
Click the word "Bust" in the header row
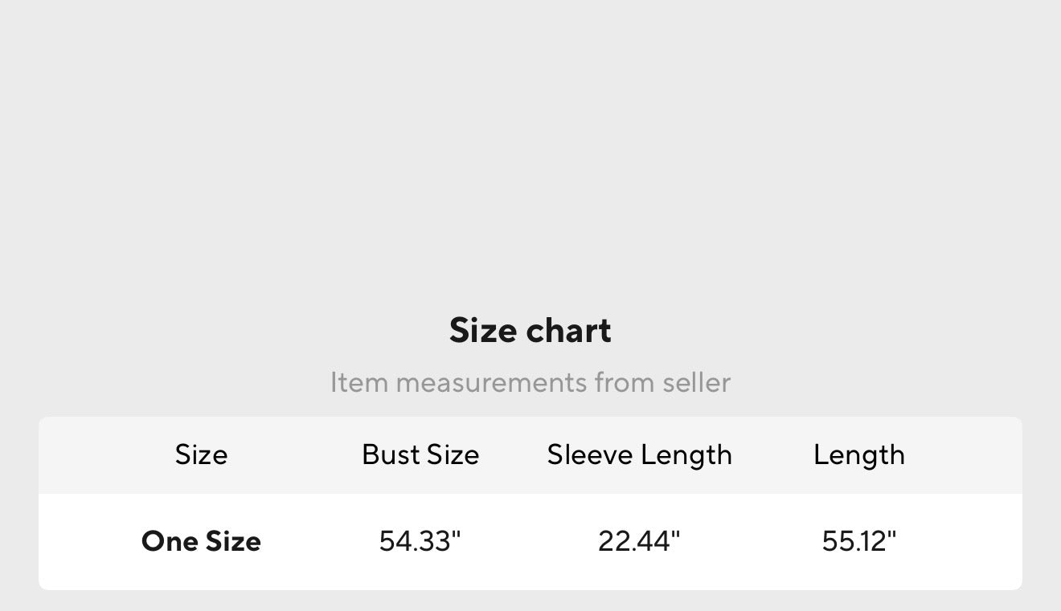click(391, 455)
